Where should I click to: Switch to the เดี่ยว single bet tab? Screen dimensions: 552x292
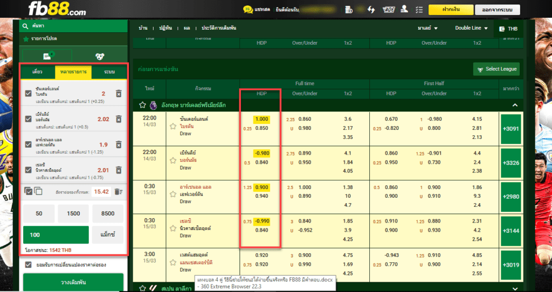[37, 72]
